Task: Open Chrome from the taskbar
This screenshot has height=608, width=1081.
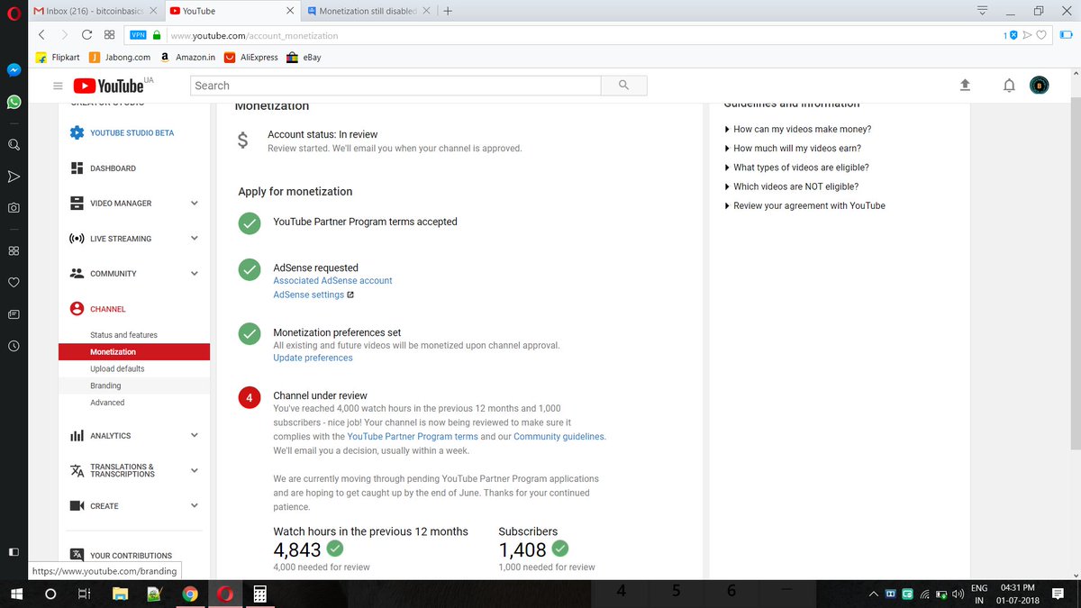Action: click(189, 594)
